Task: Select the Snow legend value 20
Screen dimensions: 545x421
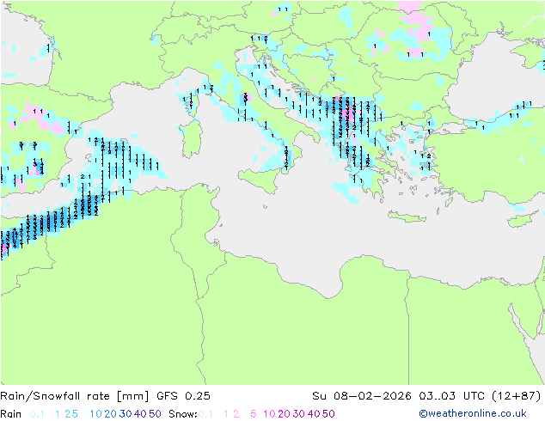Action: (x=284, y=414)
